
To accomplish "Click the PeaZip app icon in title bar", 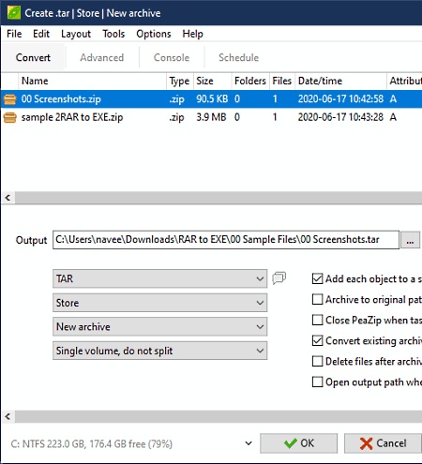I will (x=14, y=13).
